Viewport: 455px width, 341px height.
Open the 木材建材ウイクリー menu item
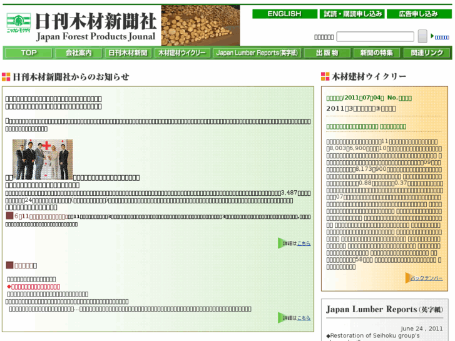[x=182, y=53]
